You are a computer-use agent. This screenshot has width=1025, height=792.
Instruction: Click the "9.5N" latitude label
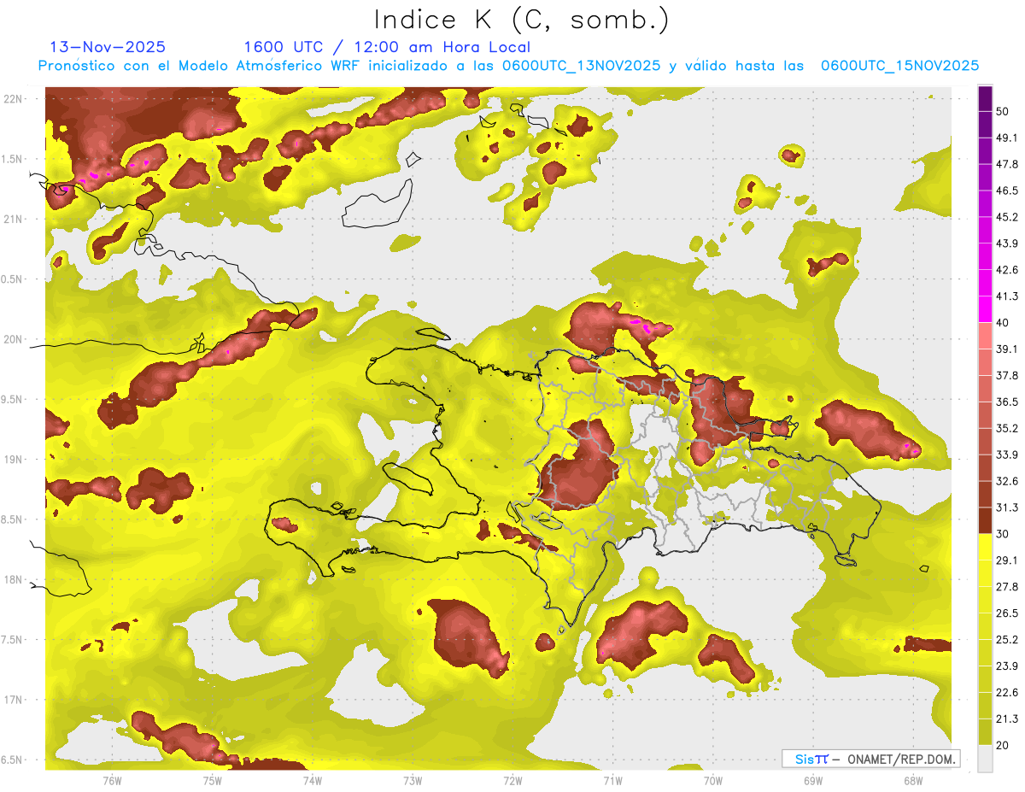click(x=13, y=399)
